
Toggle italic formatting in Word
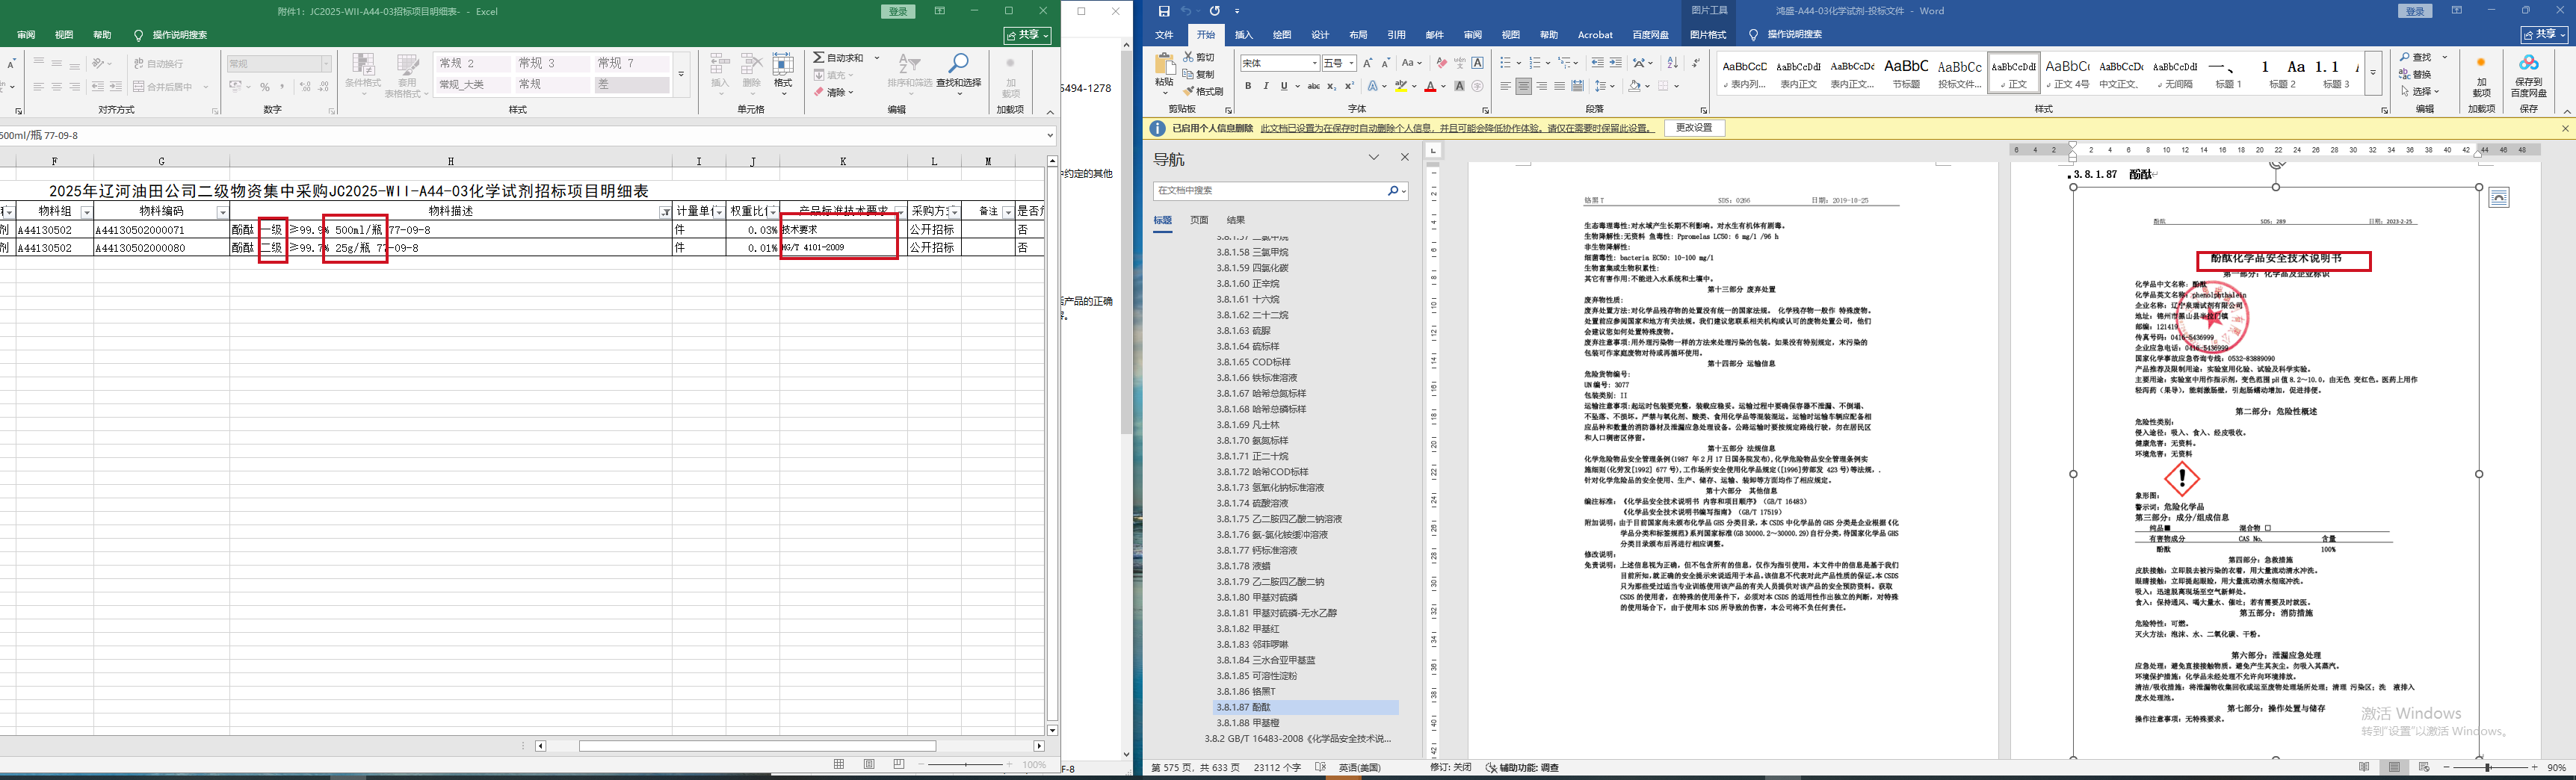click(x=1266, y=87)
